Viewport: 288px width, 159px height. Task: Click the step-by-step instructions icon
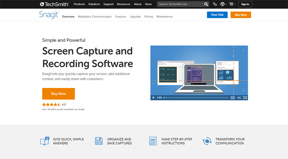click(153, 141)
